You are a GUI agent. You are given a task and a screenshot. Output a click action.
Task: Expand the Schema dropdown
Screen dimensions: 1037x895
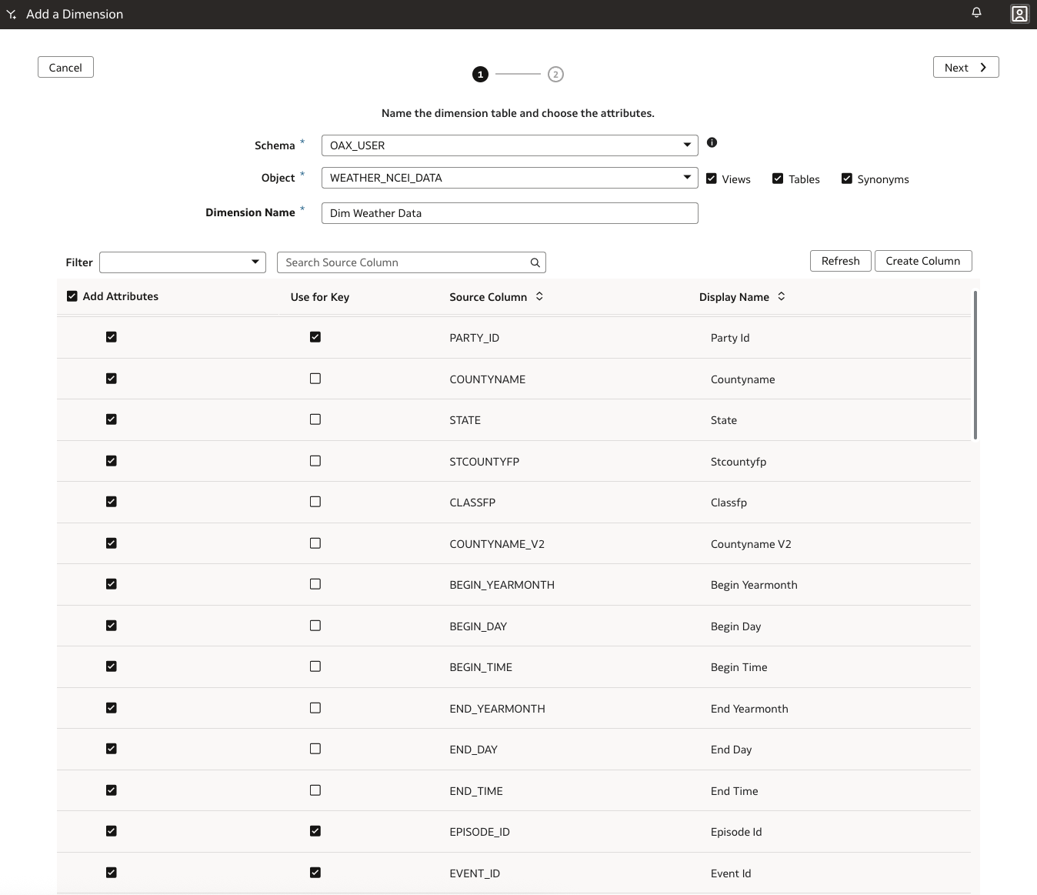686,145
